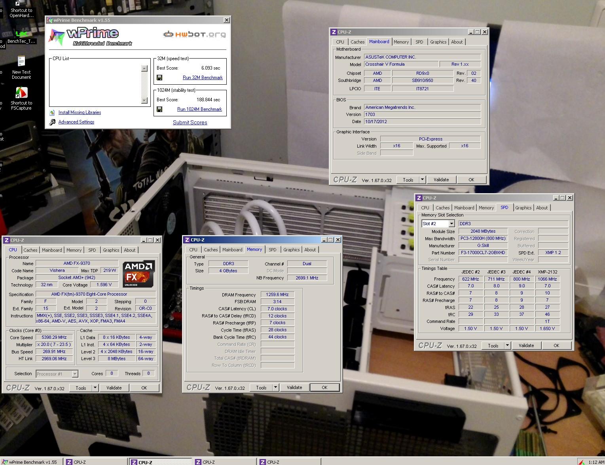Open the BenchTec_T desktop icon
This screenshot has width=605, height=465.
[21, 36]
